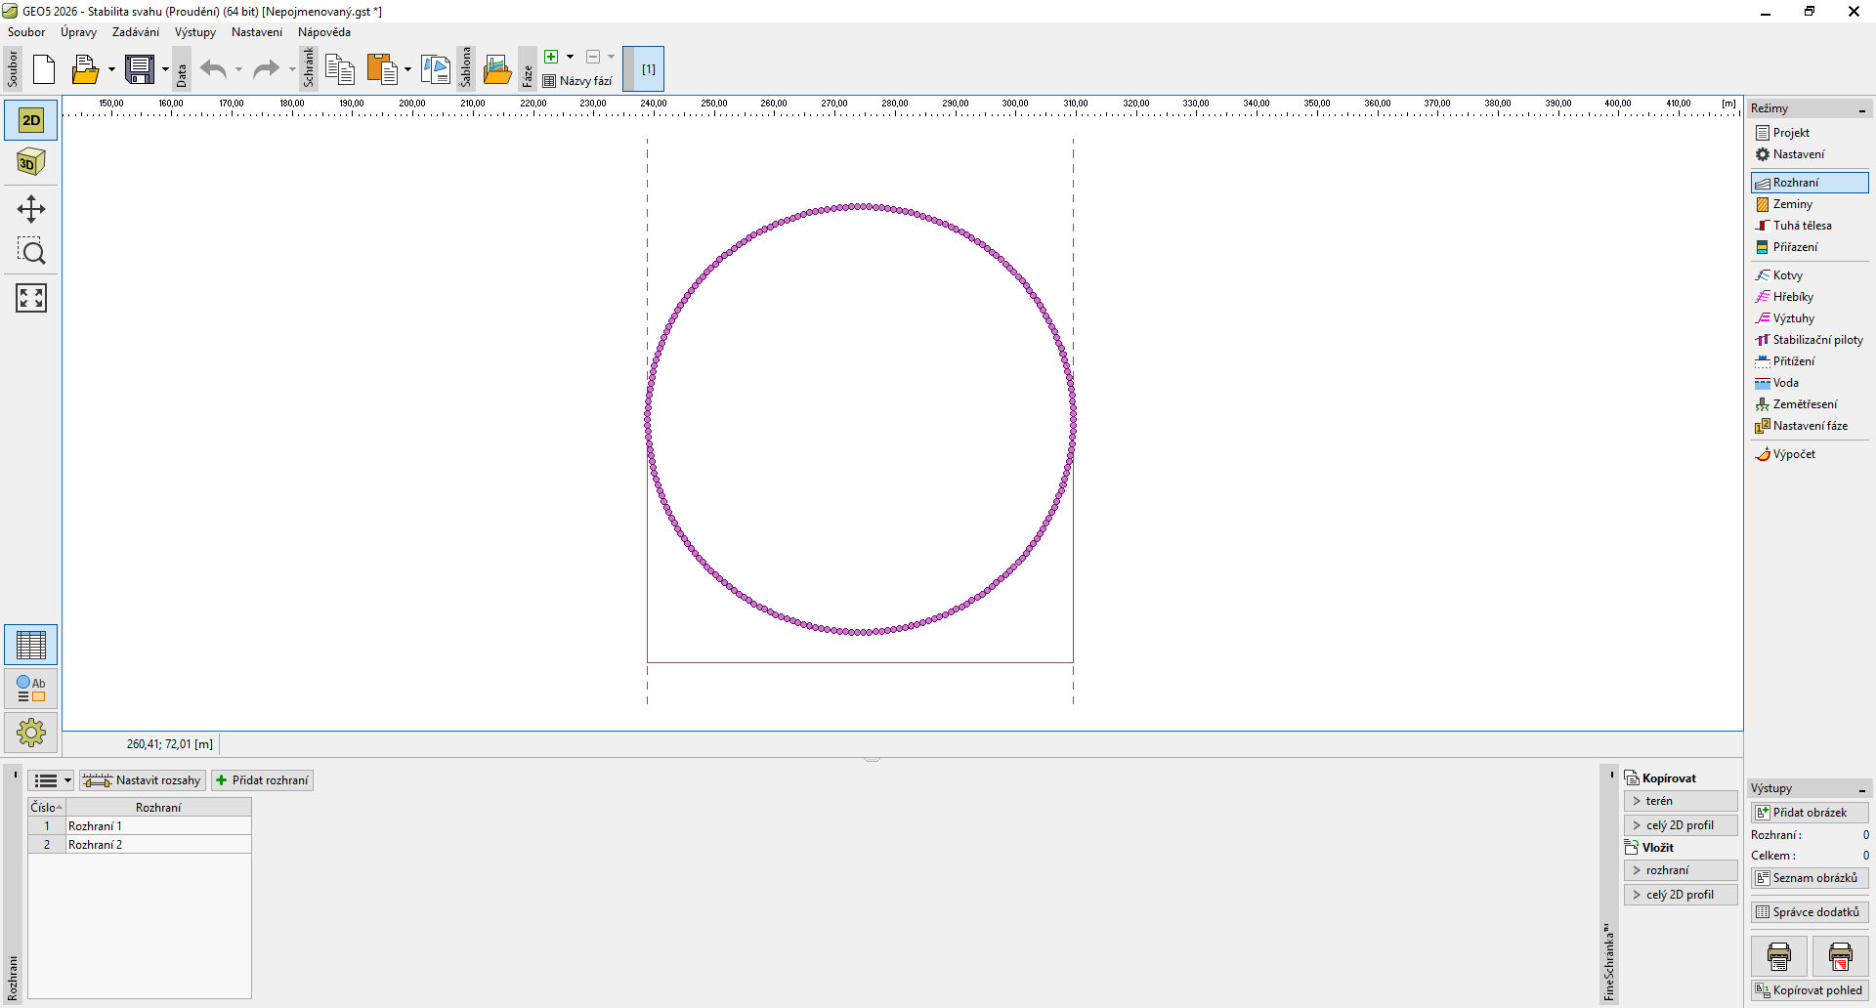The width and height of the screenshot is (1876, 1008).
Task: Print the current view
Action: coord(1778,956)
